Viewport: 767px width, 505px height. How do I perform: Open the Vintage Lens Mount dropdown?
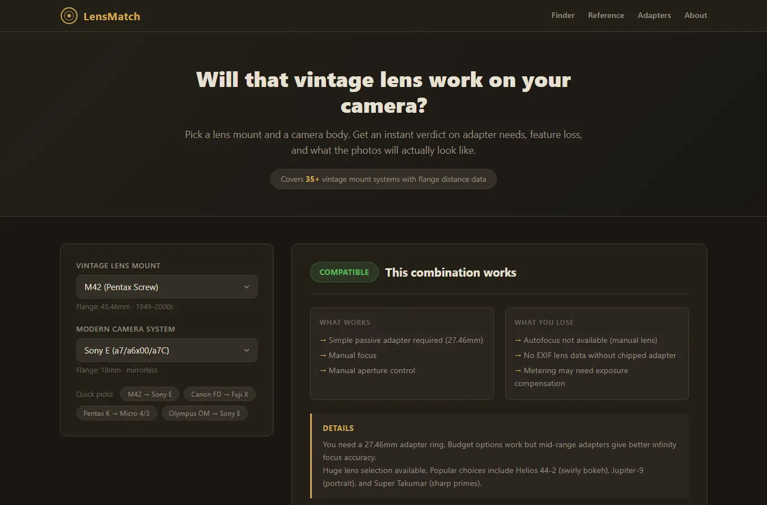pyautogui.click(x=167, y=287)
